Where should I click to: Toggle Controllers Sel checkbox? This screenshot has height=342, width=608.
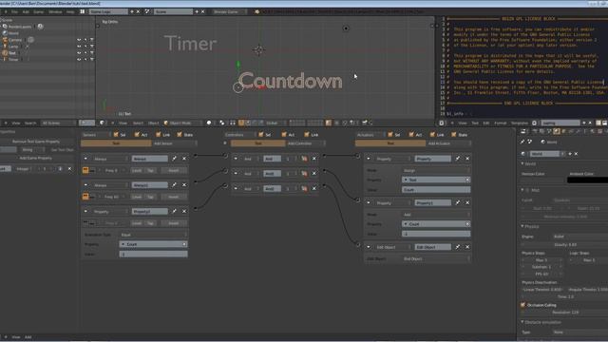coord(261,135)
